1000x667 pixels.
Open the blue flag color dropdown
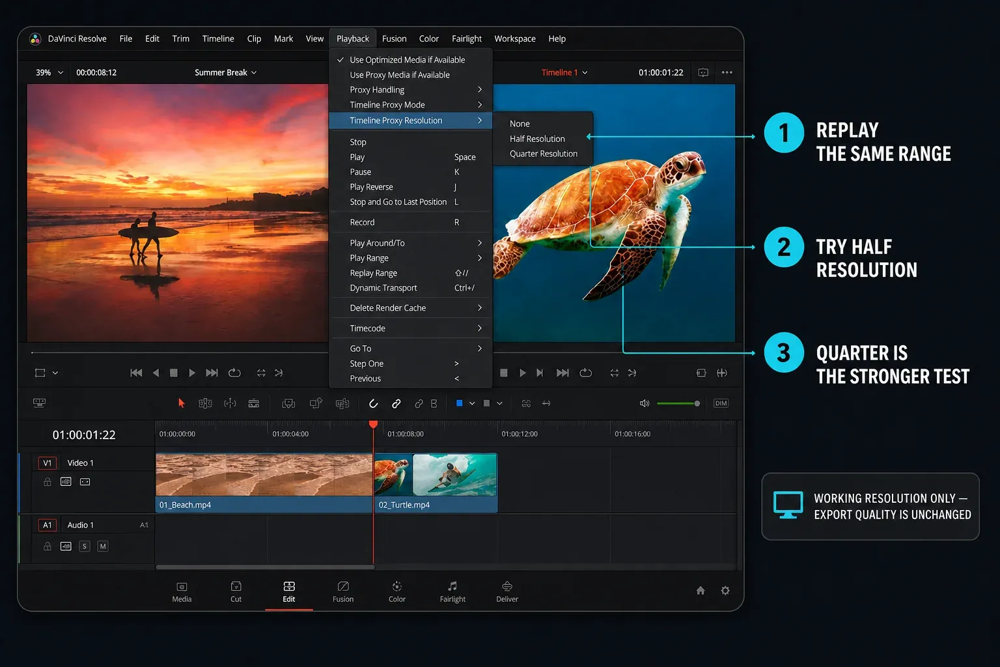click(x=472, y=403)
